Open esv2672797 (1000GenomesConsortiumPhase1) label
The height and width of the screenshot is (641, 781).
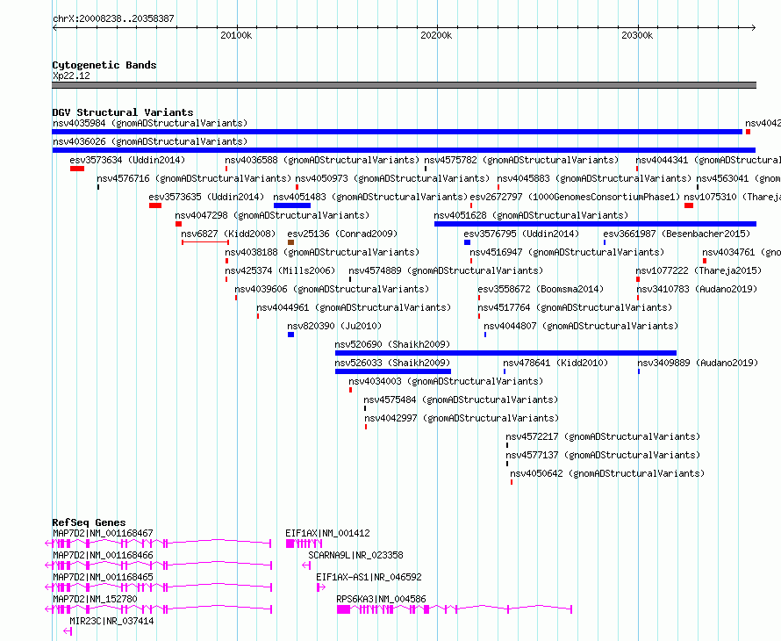pyautogui.click(x=576, y=197)
